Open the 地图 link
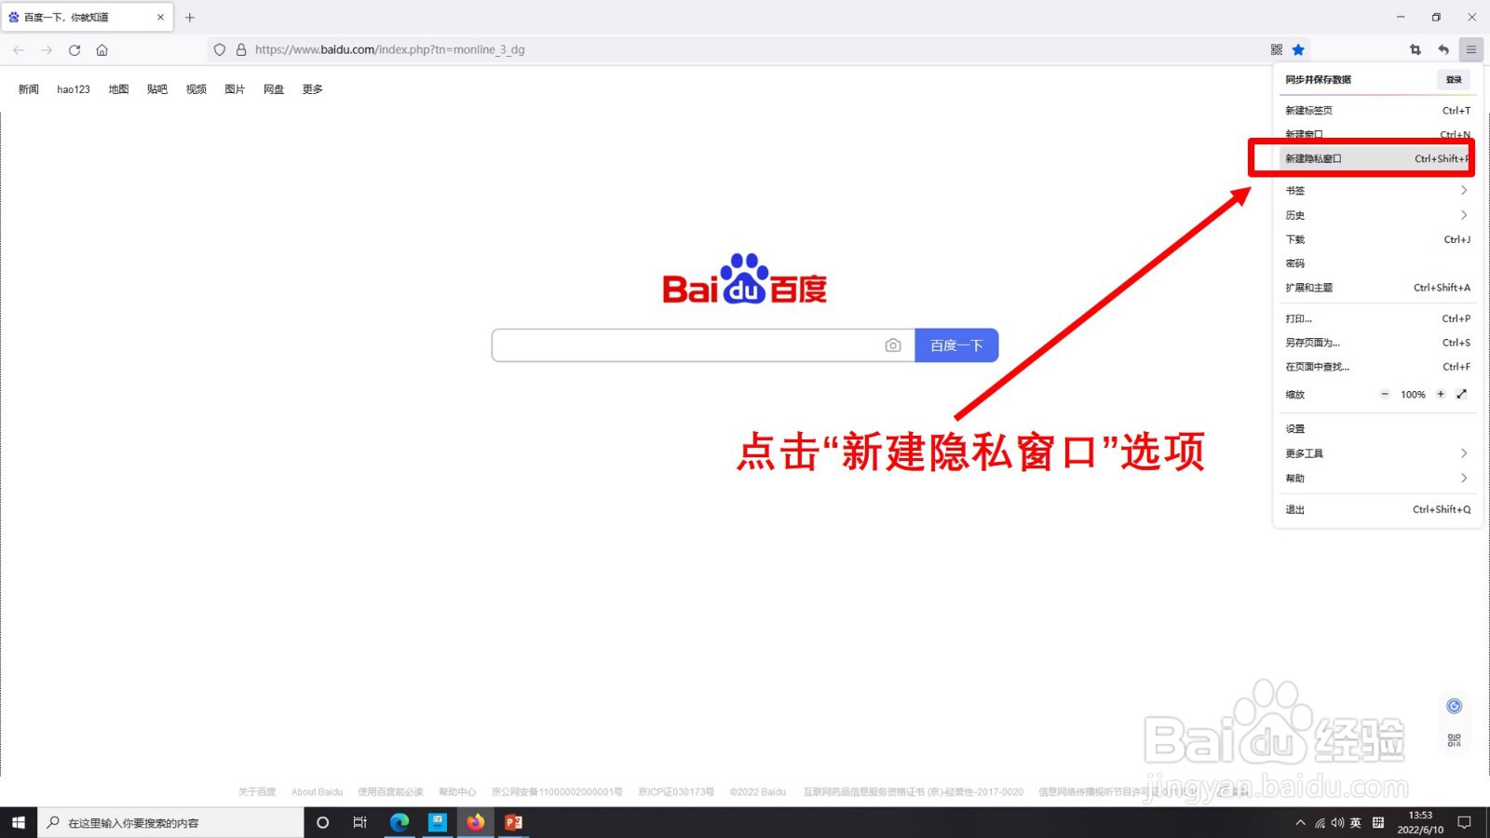1490x838 pixels. (118, 89)
